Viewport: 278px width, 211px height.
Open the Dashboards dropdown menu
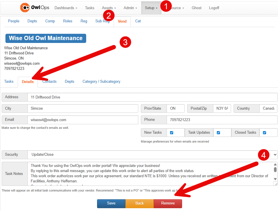click(x=66, y=8)
